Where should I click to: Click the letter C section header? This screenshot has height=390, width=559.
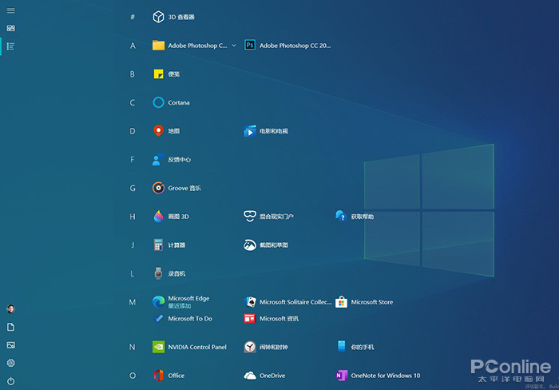point(133,103)
